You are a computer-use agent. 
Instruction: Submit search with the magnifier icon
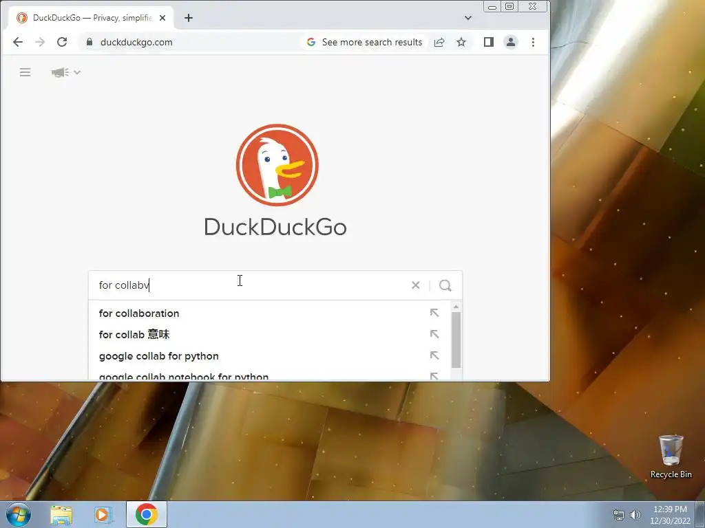click(445, 285)
